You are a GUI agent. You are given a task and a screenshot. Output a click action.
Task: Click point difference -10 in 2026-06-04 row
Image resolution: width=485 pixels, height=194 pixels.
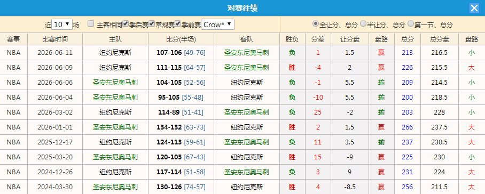318,98
